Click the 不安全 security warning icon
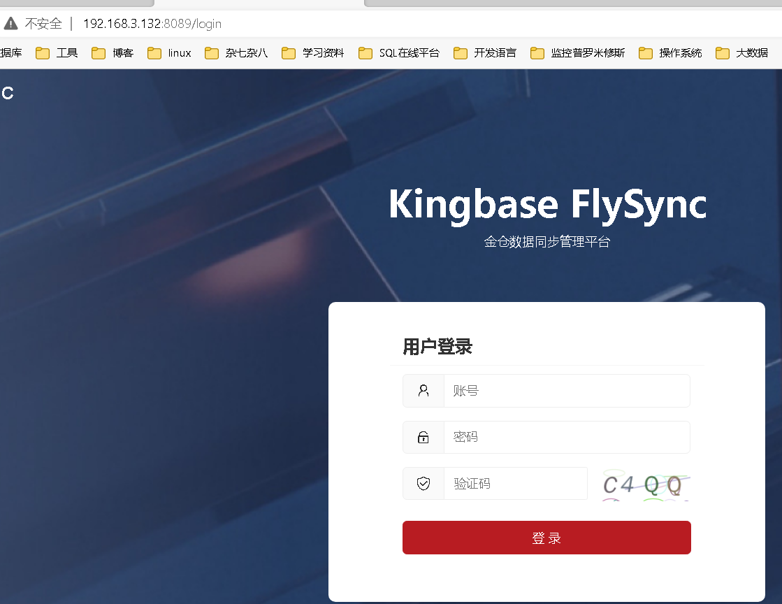Screen dimensions: 782x604 [10, 24]
